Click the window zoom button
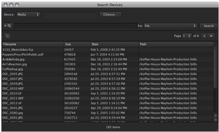This screenshot has width=219, height=132. point(17,5)
